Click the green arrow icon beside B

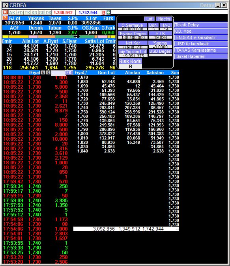click(x=108, y=12)
